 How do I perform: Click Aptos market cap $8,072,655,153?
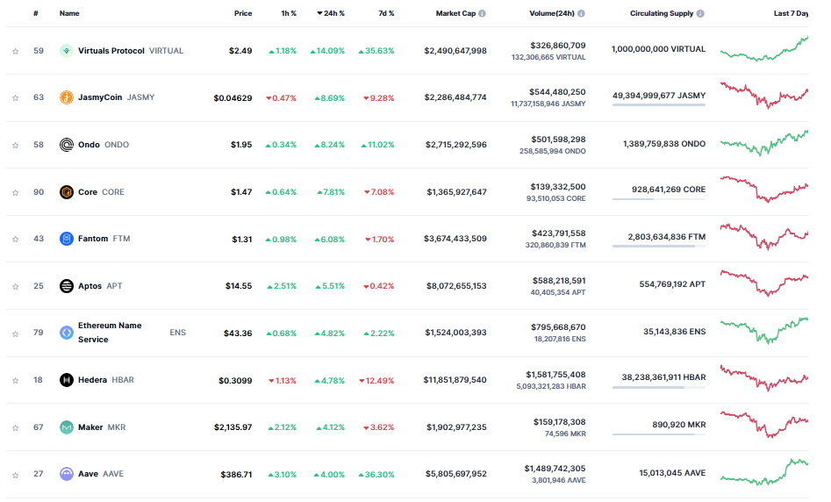[x=456, y=286]
